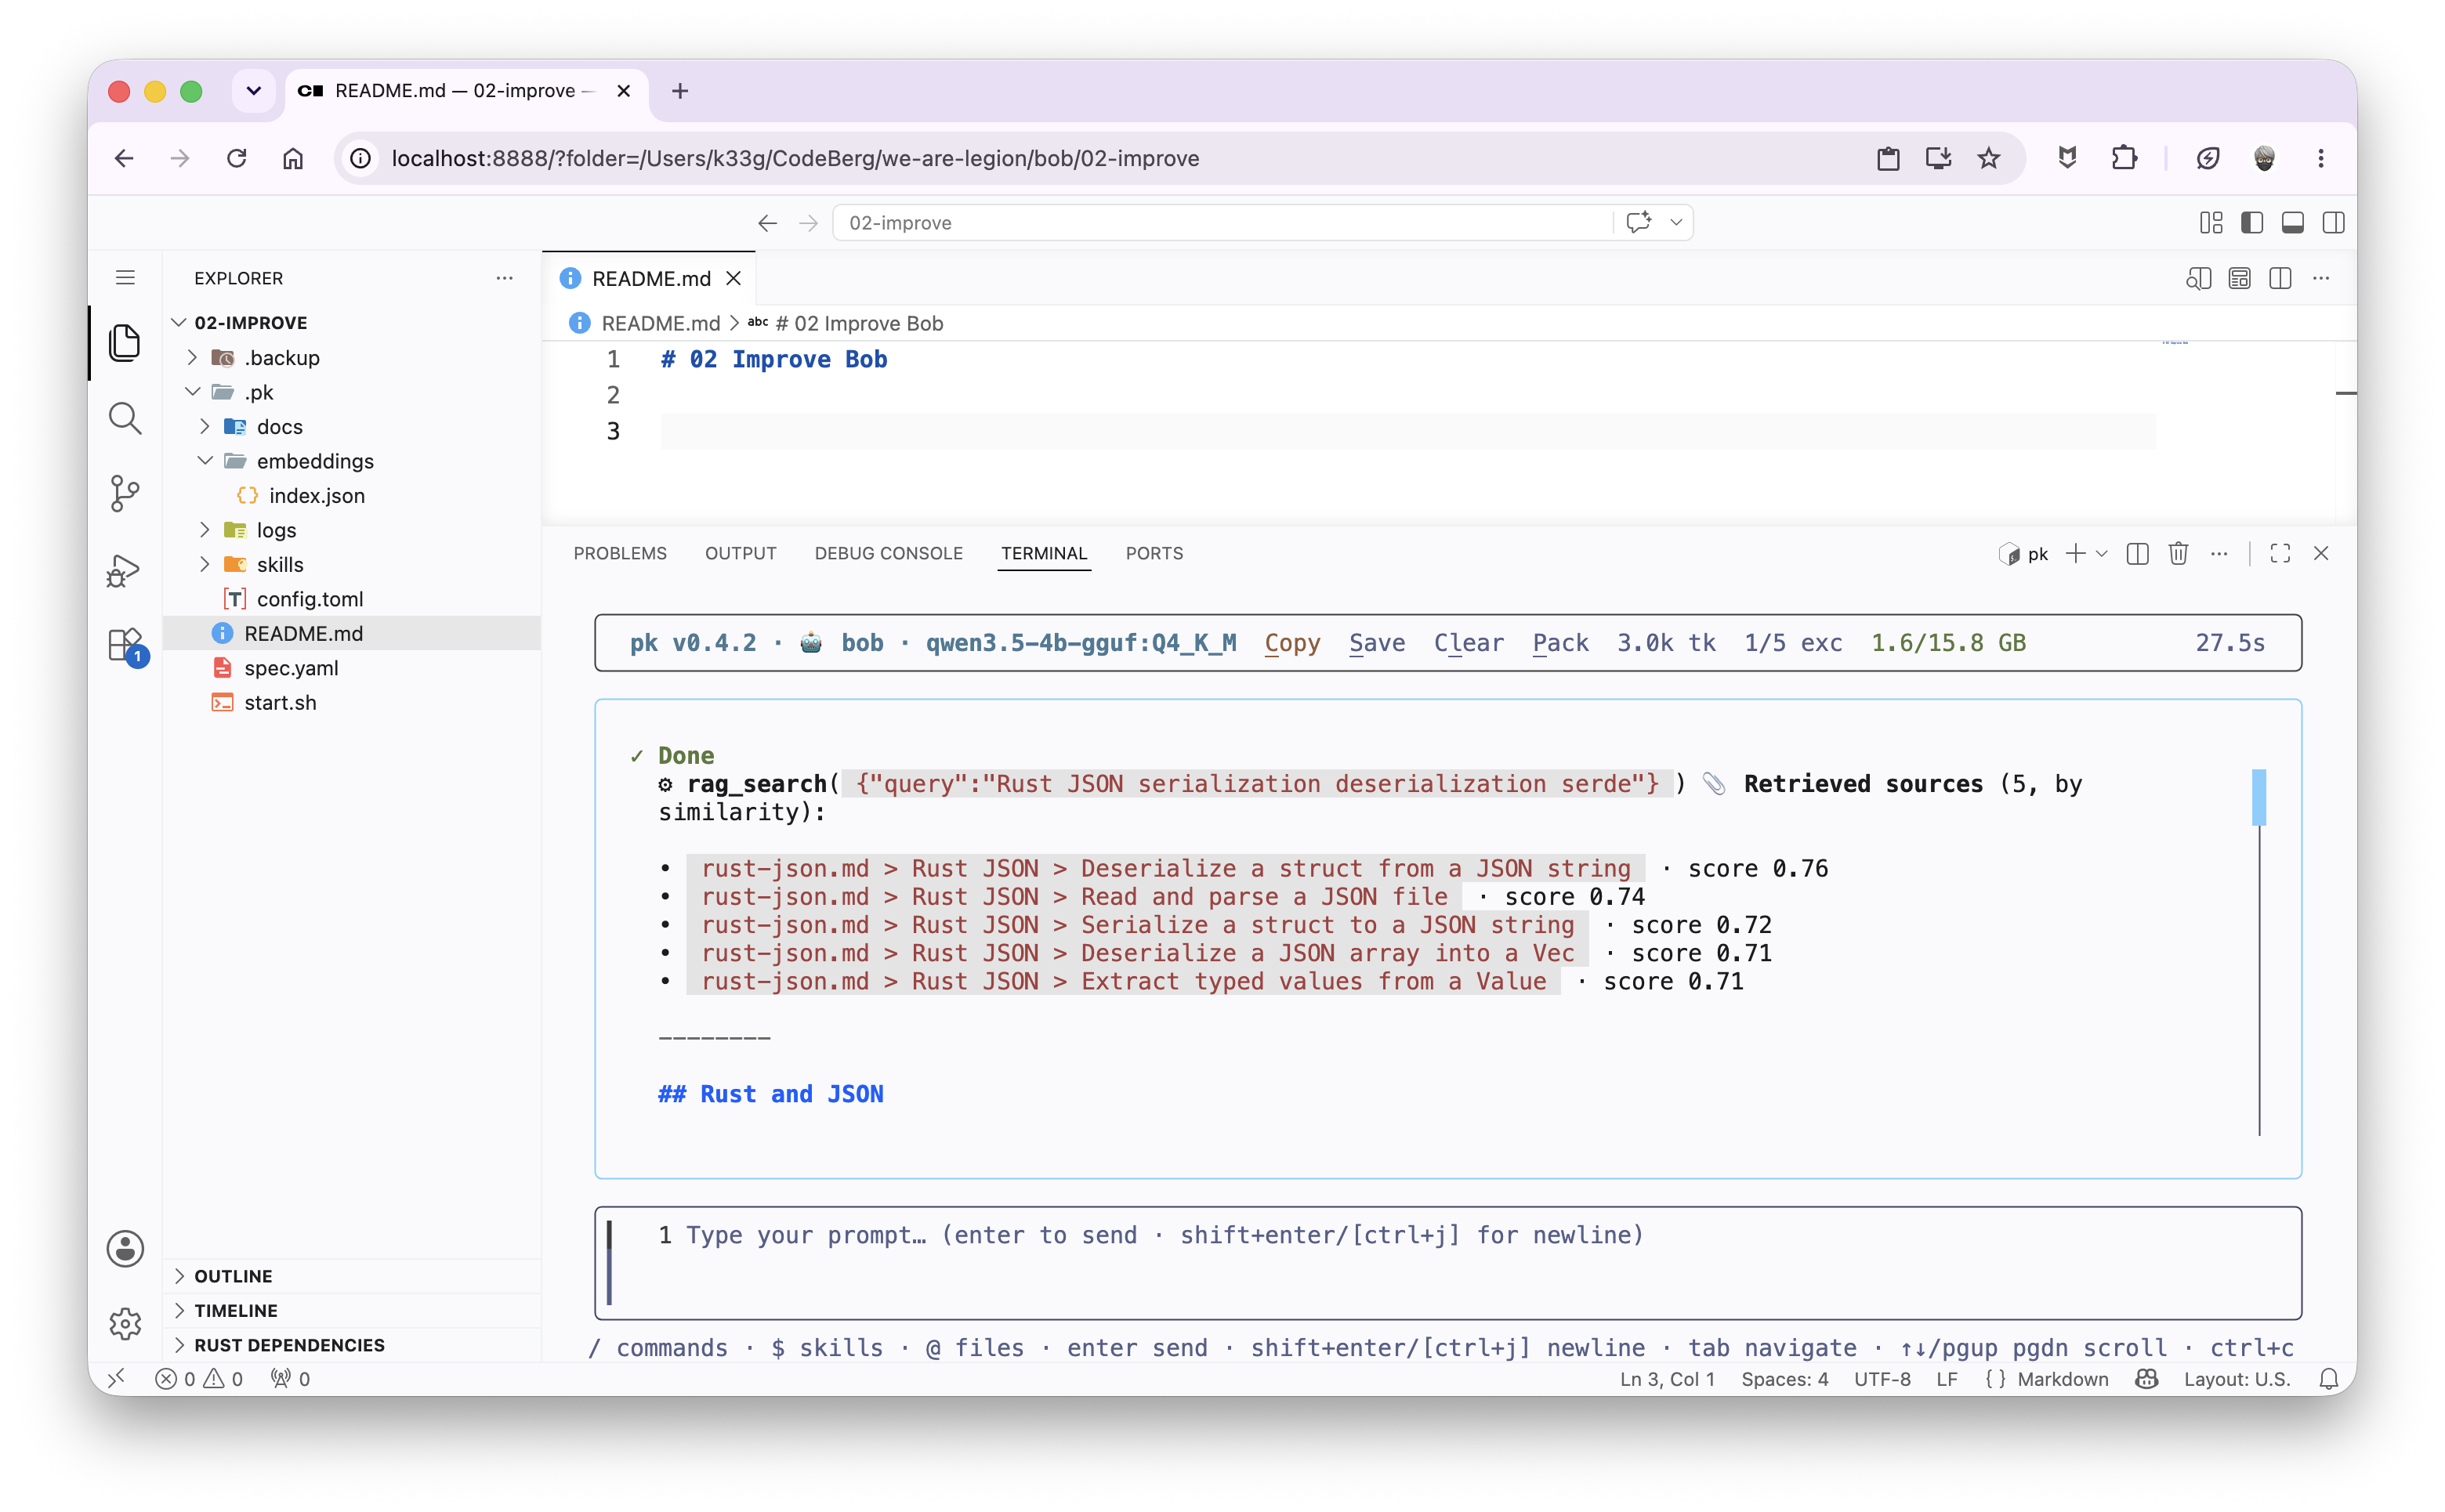Open editor more actions ellipsis
2445x1512 pixels.
(x=2321, y=279)
